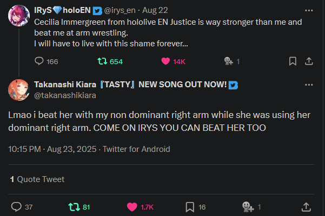Image resolution: width=325 pixels, height=216 pixels.
Task: Share Kiara's tweet via the bottom upload icon
Action: [306, 207]
